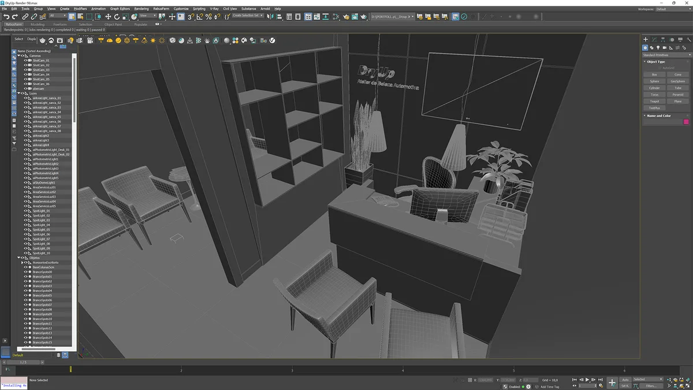Switch to the Modeling ribbon tab

pyautogui.click(x=37, y=24)
